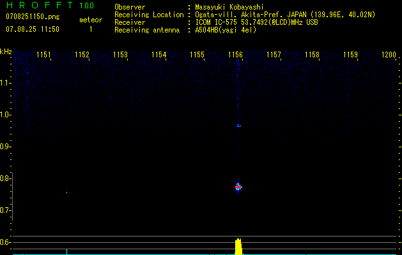This screenshot has height=255, width=402.
Task: Click antenna value A504HB(yagi 4el)
Action: pyautogui.click(x=226, y=30)
